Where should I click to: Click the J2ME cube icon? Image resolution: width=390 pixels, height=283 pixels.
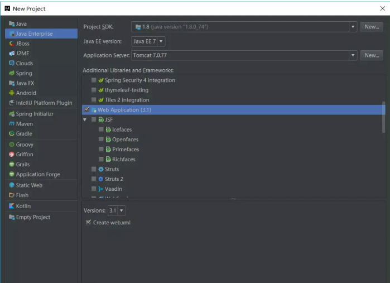click(12, 53)
